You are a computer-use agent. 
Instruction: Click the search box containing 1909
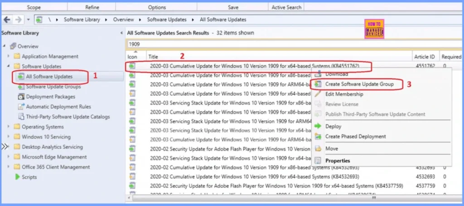click(x=295, y=44)
